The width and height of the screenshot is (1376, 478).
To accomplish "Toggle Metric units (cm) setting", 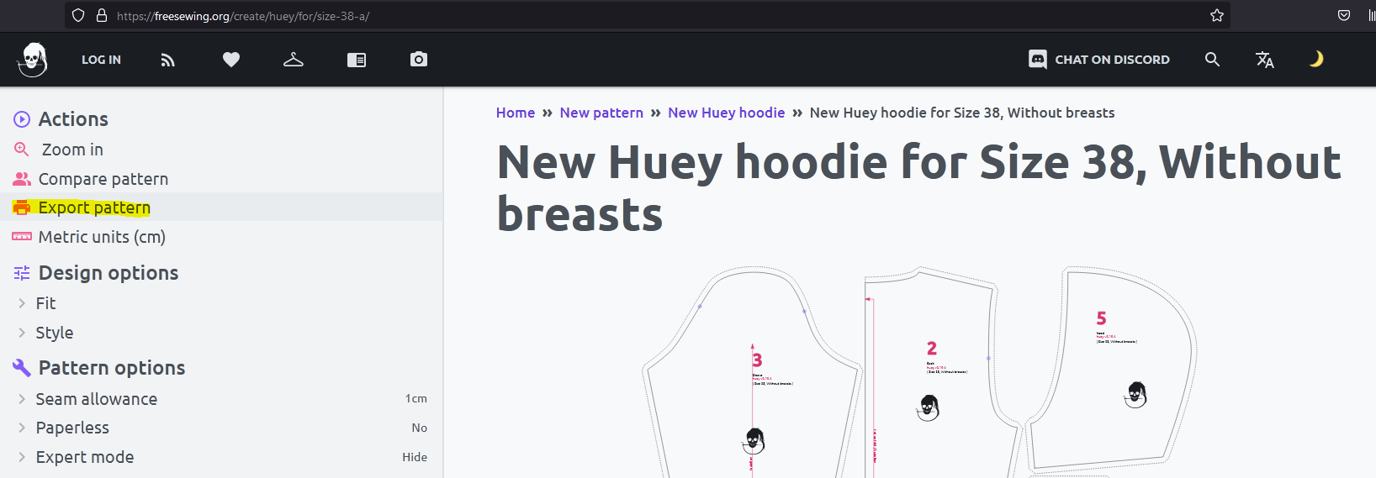I will (221, 237).
